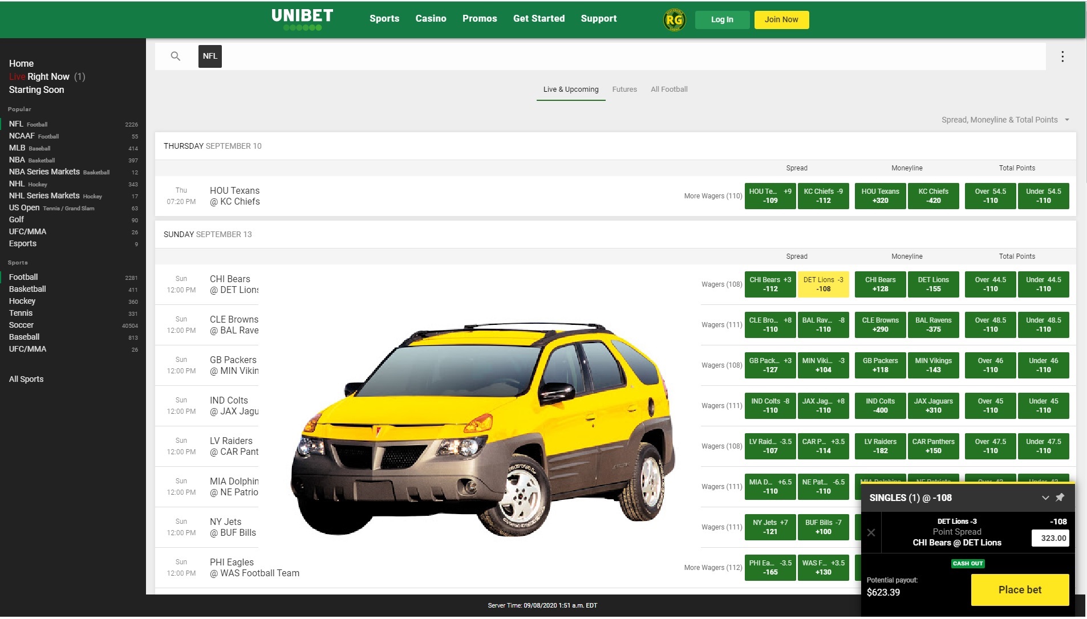
Task: Open Live Right Now section
Action: [47, 76]
